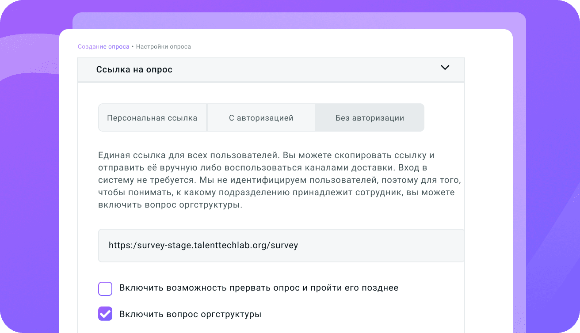Select the Настройки опроса breadcrumb
This screenshot has height=333, width=580.
click(x=164, y=46)
